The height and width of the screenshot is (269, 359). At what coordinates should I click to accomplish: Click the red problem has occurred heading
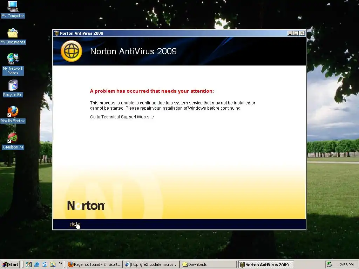pos(152,91)
